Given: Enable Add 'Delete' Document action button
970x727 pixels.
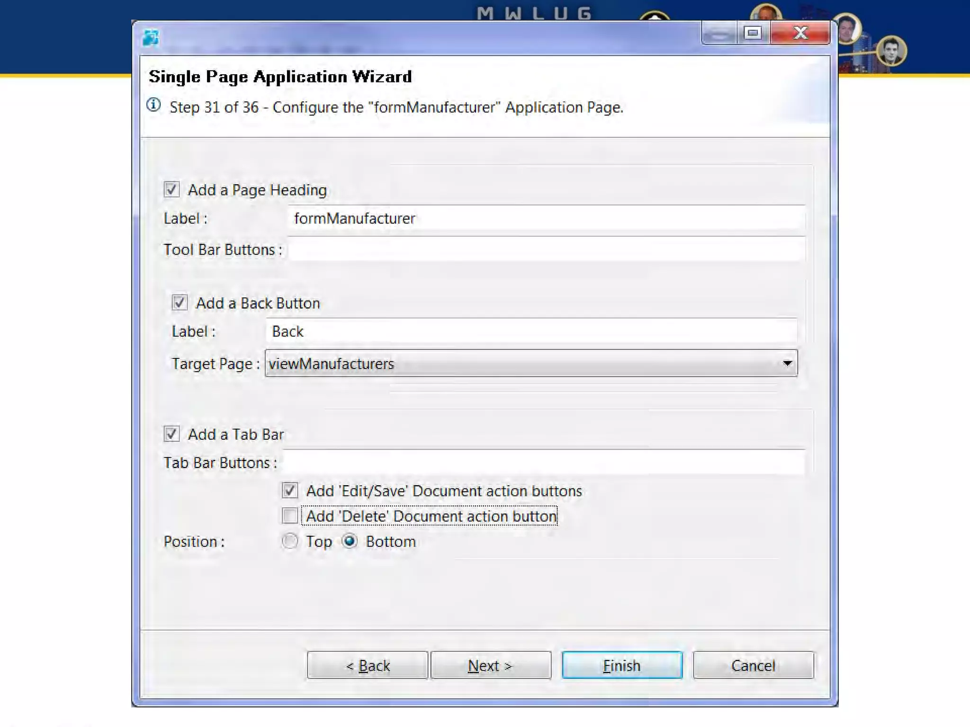Looking at the screenshot, I should pos(290,515).
